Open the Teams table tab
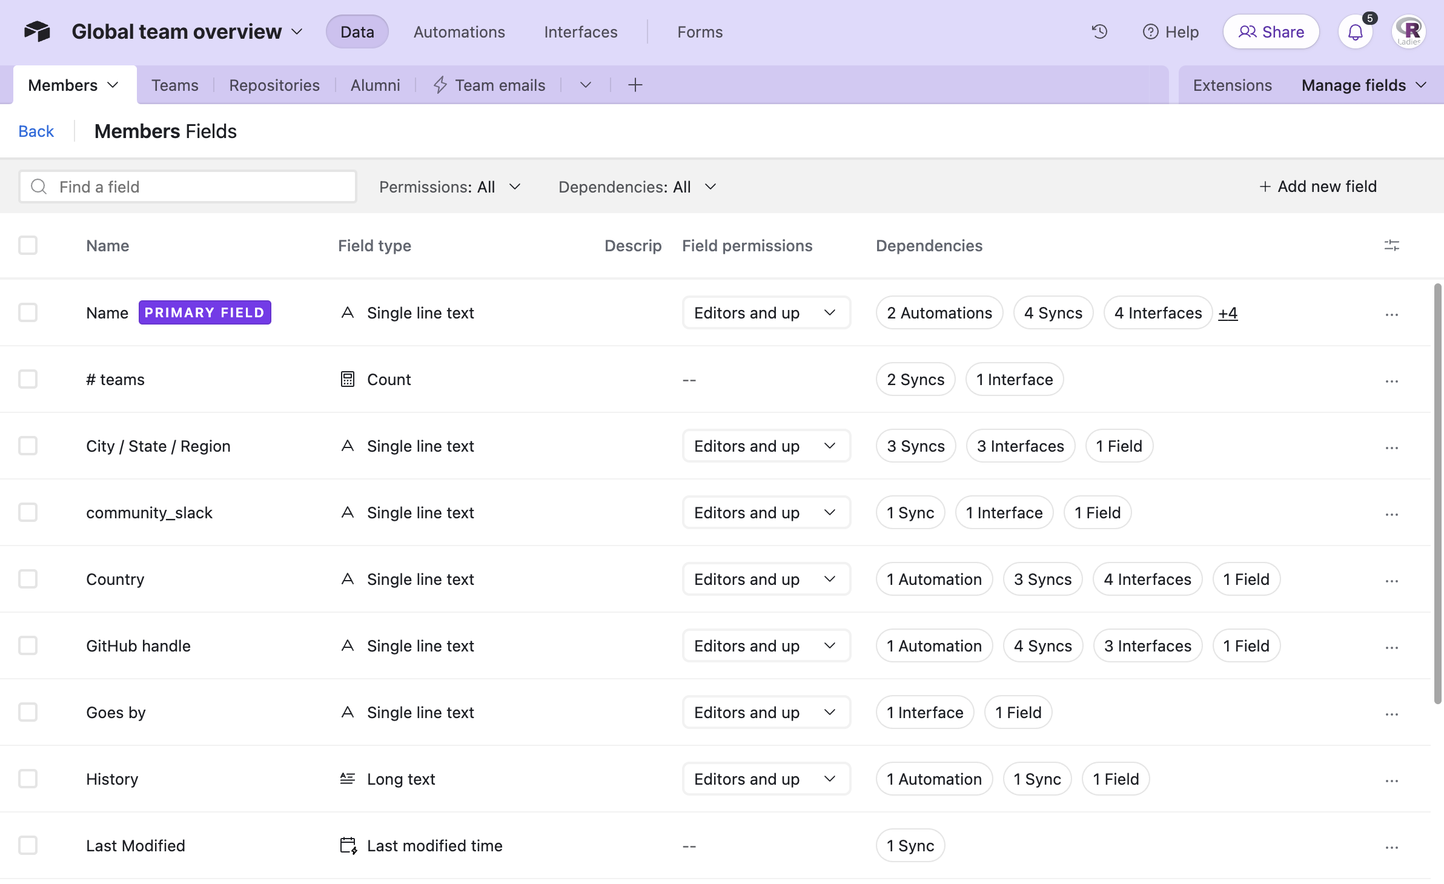The width and height of the screenshot is (1444, 884). (175, 85)
